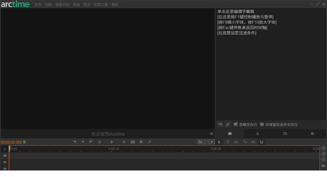This screenshot has width=327, height=177.
Task: Open the 帮助 menu
Action: click(x=115, y=4)
